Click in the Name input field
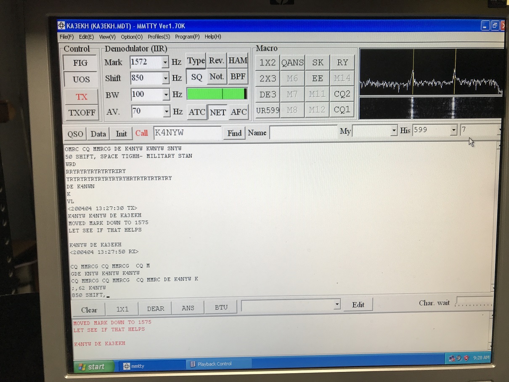Screen dimensions: 509x382 [x=303, y=133]
